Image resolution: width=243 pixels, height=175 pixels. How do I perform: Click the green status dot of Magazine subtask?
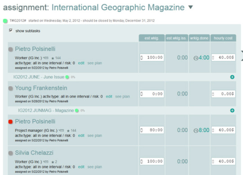76,111
